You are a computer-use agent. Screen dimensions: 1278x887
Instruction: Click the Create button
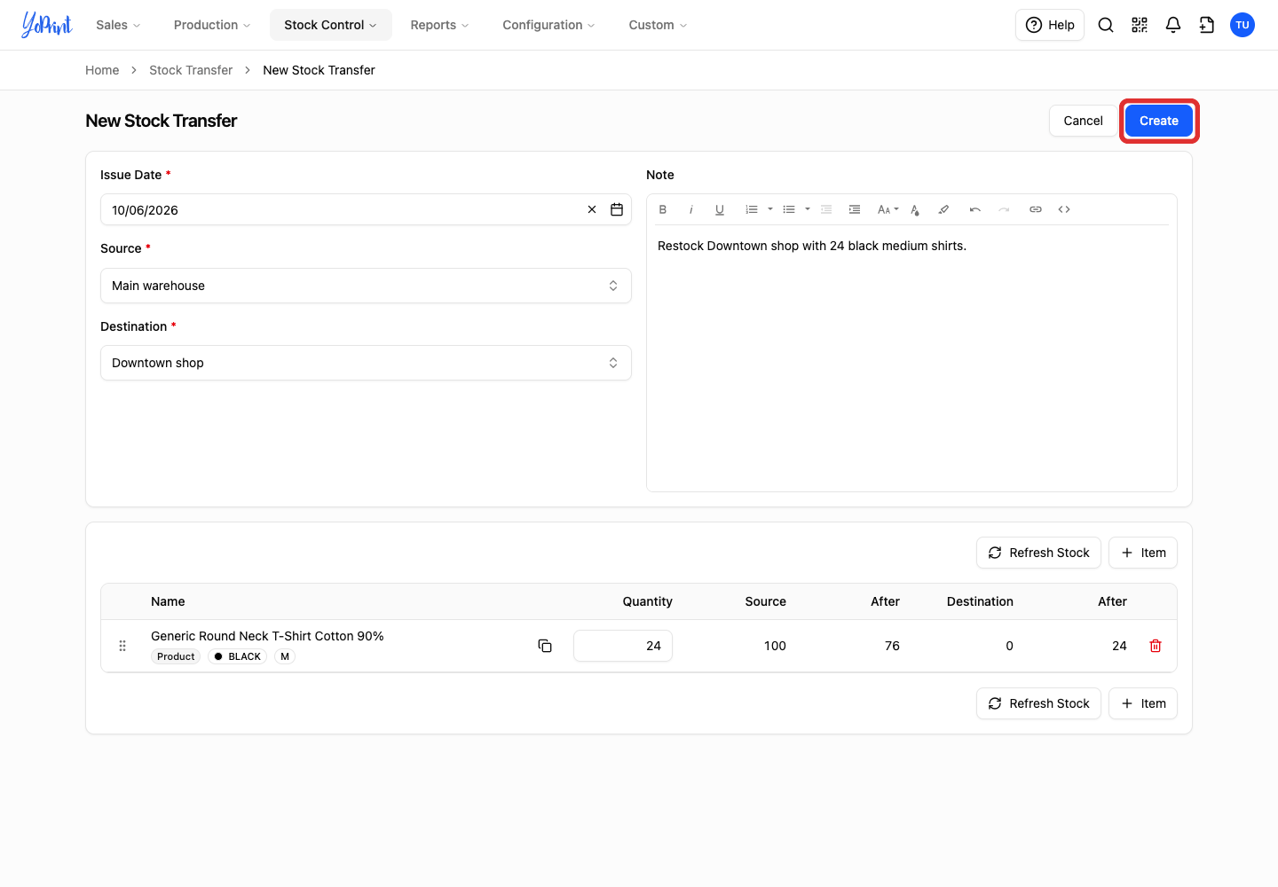pos(1159,121)
